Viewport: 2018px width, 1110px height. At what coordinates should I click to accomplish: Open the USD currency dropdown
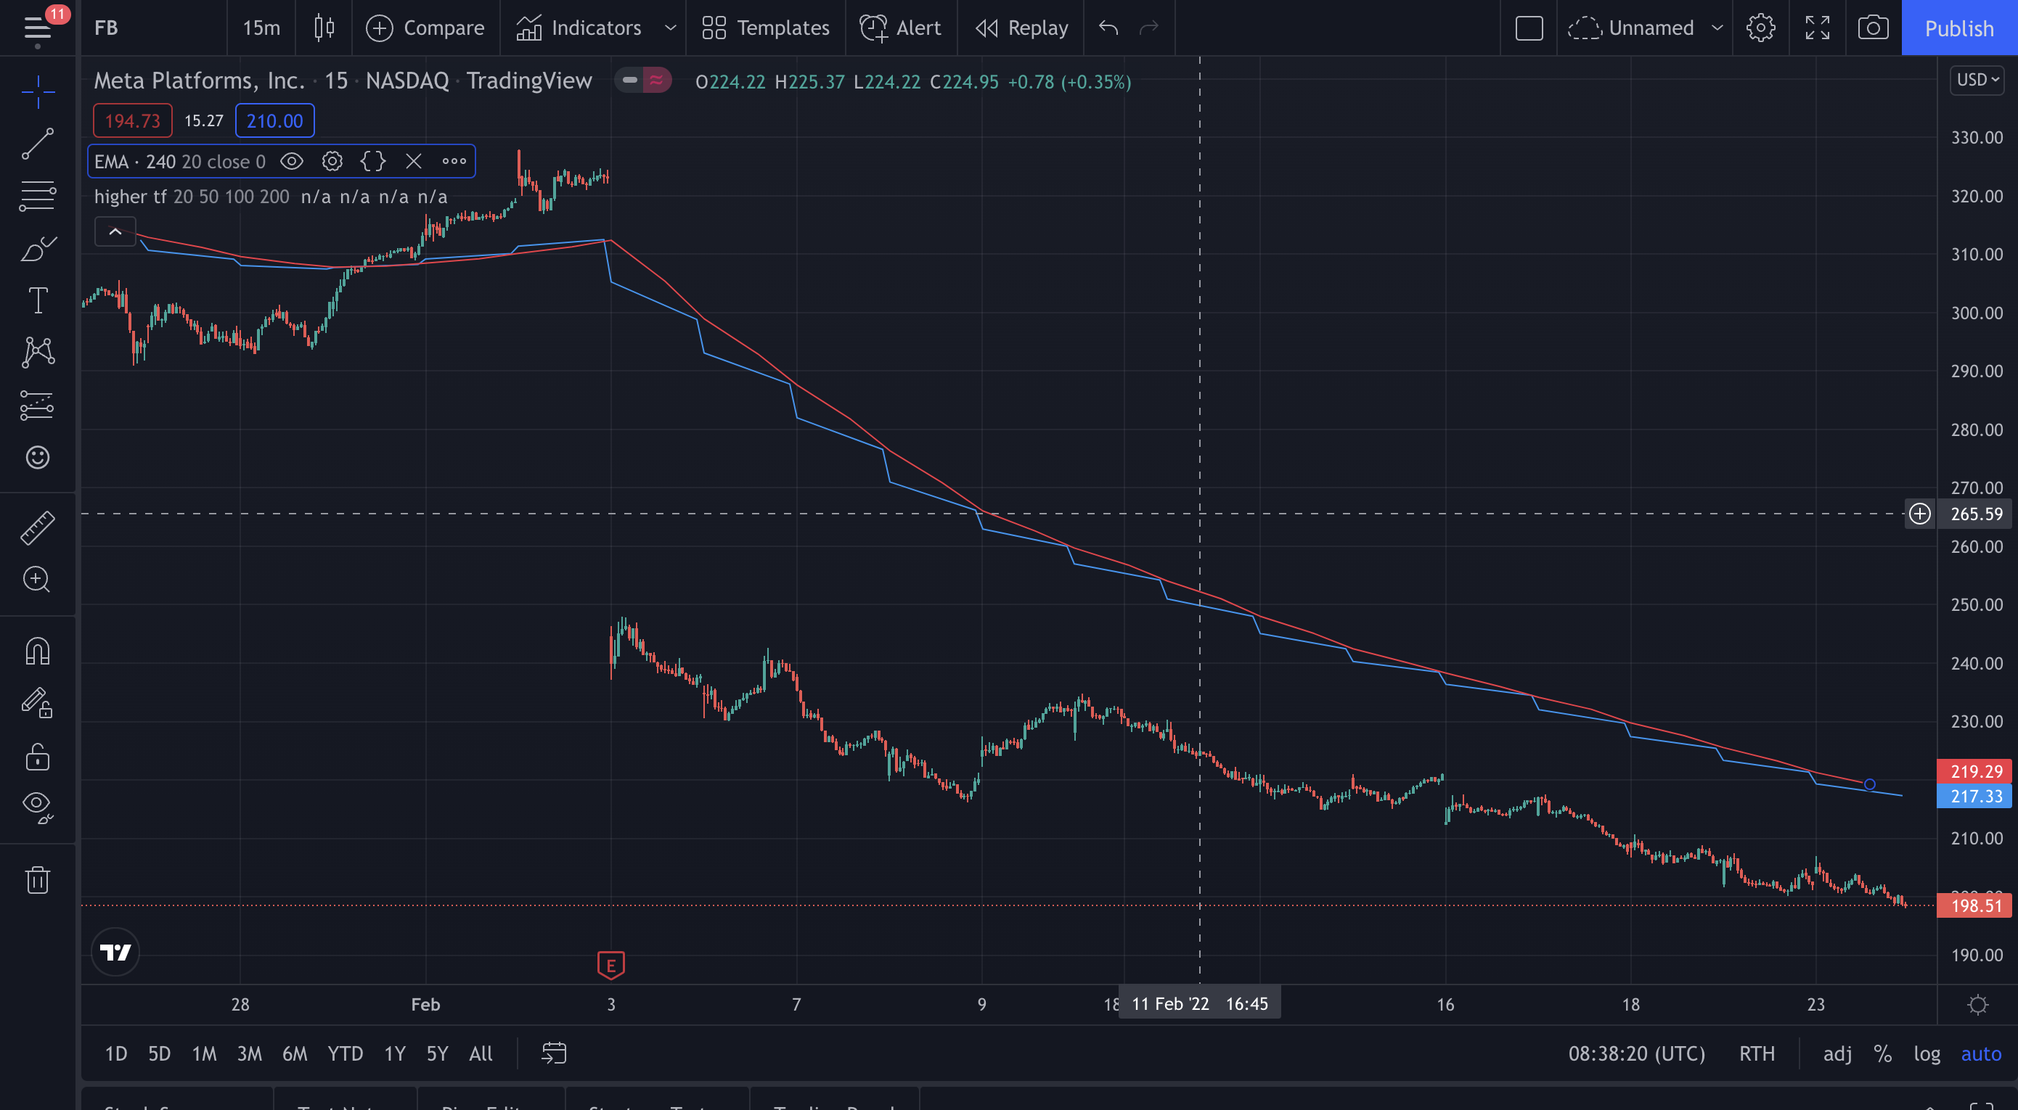point(1977,80)
